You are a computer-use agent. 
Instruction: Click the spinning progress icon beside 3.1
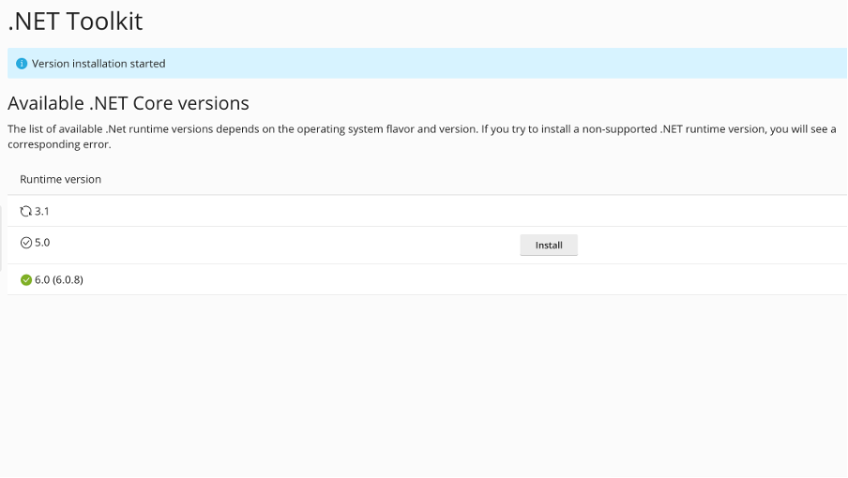click(26, 212)
